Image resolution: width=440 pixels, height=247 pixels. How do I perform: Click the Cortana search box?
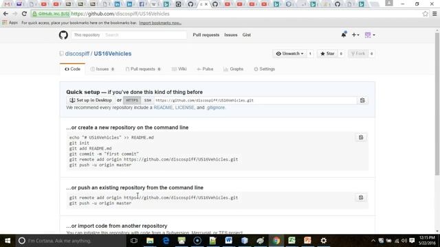click(70, 241)
